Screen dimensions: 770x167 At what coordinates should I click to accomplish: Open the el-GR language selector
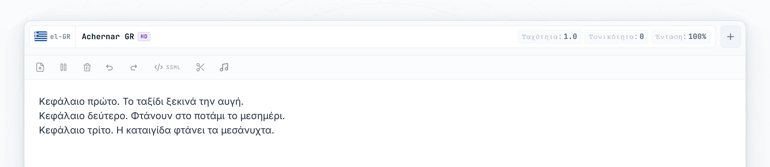tap(52, 37)
